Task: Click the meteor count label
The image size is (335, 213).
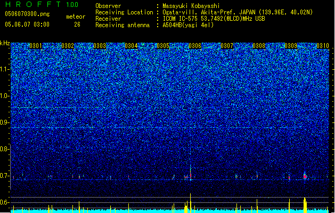Action: click(76, 17)
